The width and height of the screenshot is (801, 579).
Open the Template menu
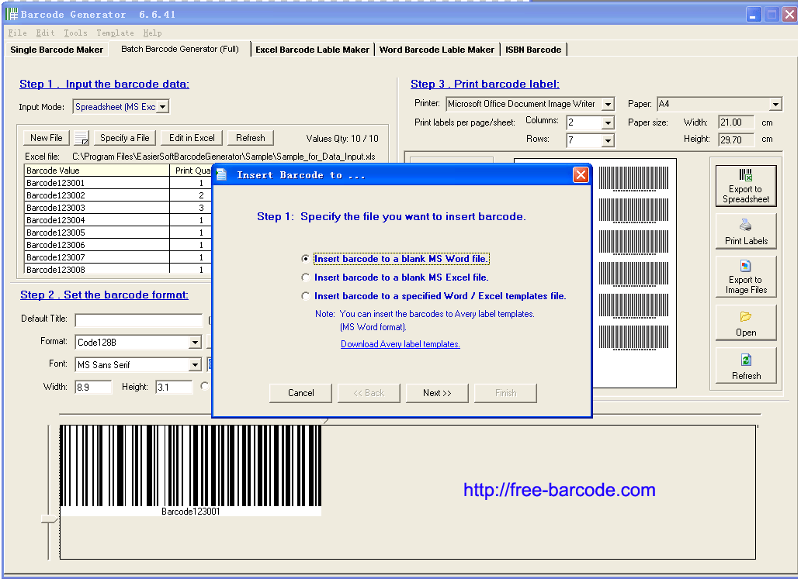point(115,33)
